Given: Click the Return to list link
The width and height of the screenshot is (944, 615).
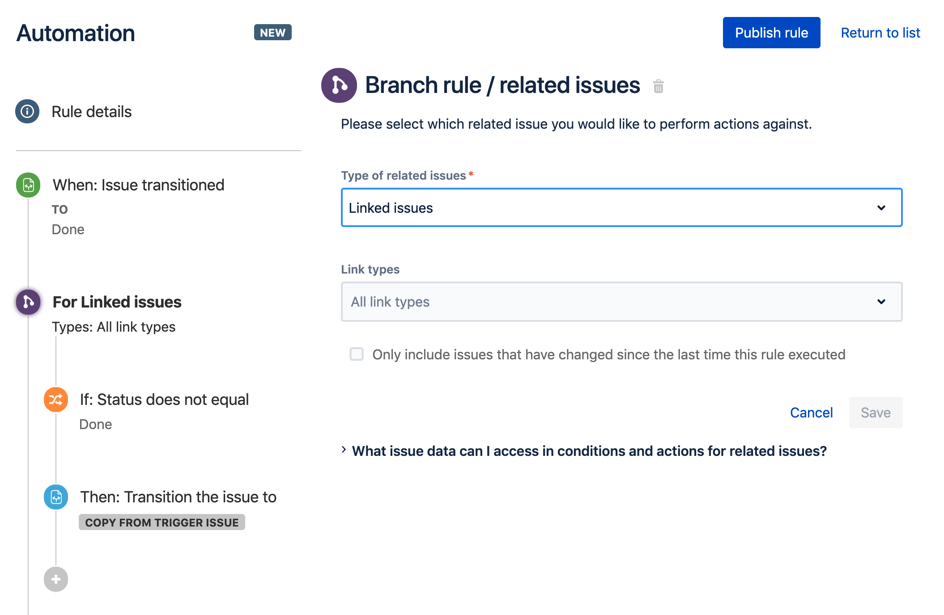Looking at the screenshot, I should point(880,33).
